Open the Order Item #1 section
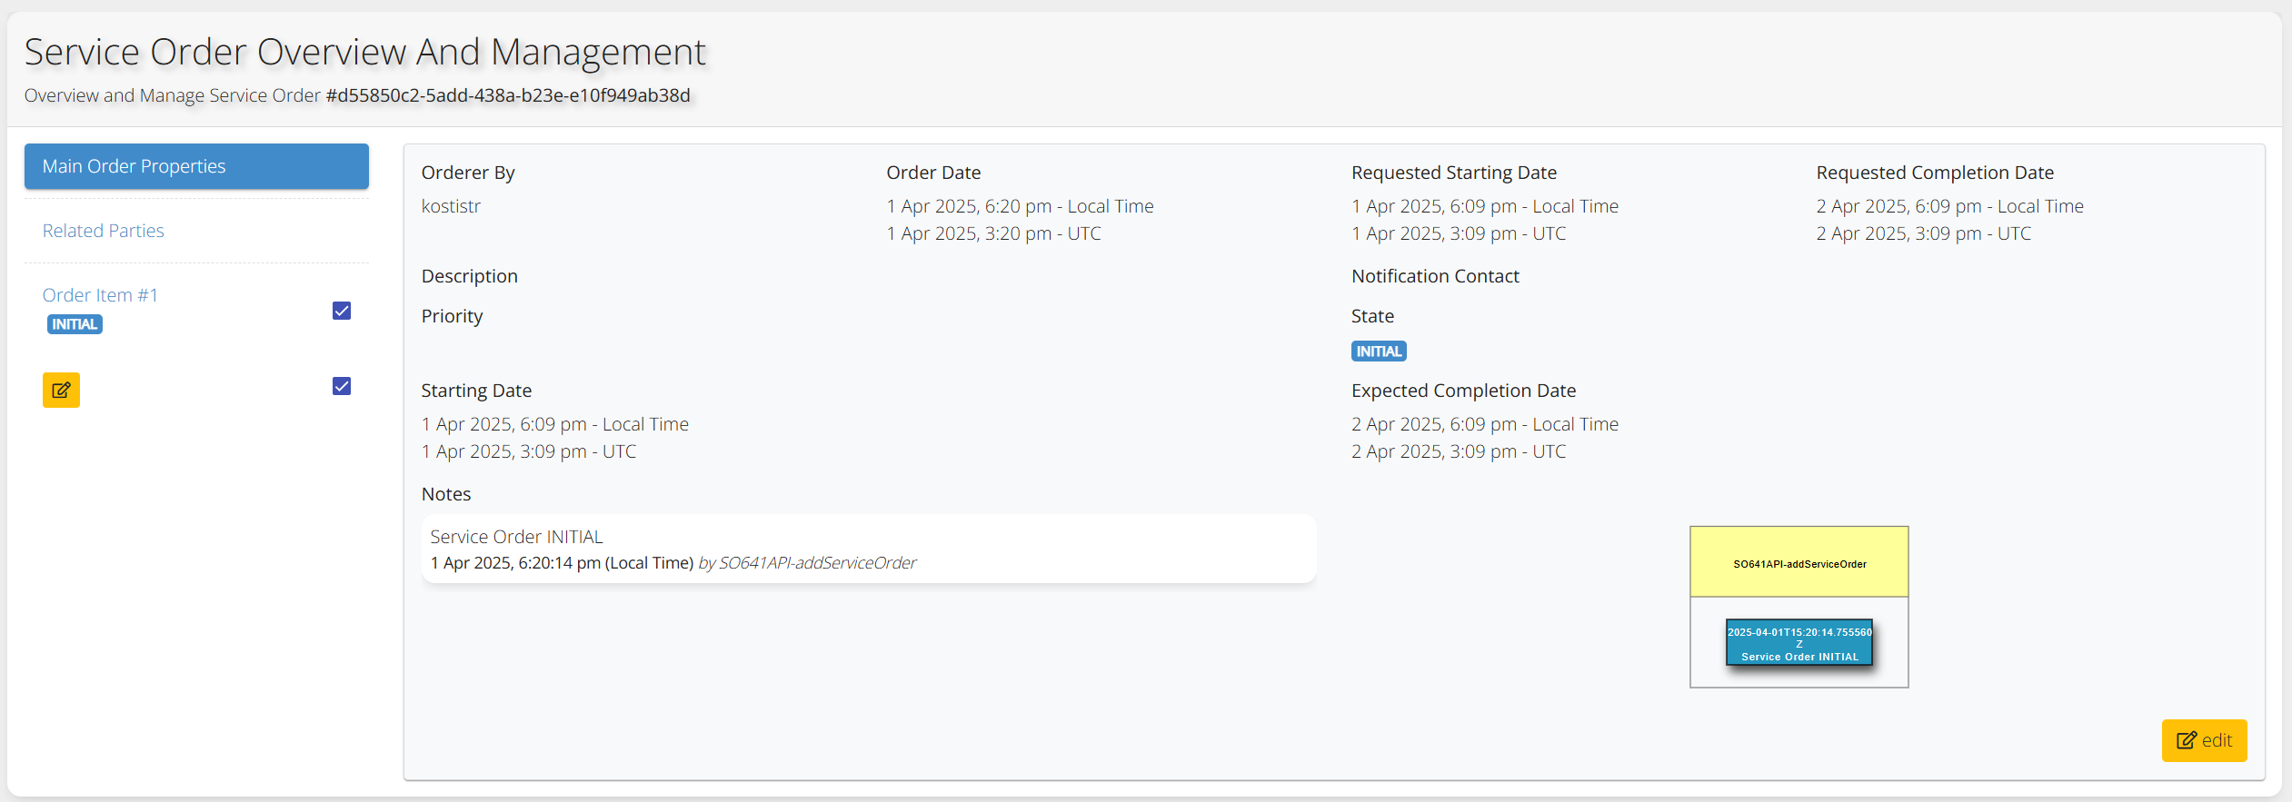Viewport: 2292px width, 802px height. (x=100, y=295)
